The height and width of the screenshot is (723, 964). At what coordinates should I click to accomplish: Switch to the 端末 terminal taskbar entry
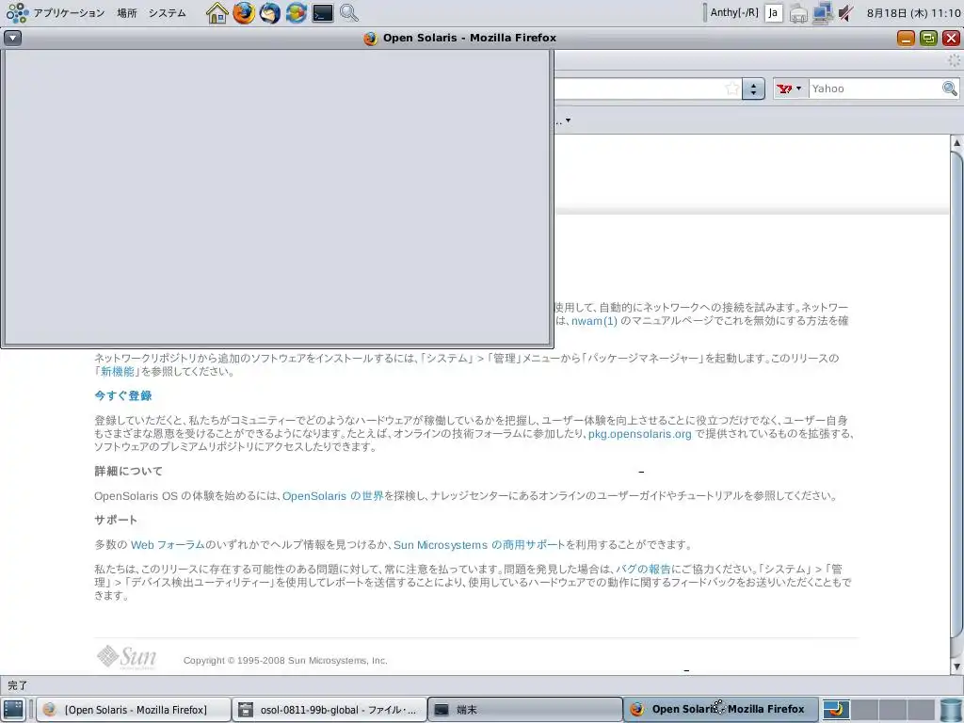pos(524,710)
